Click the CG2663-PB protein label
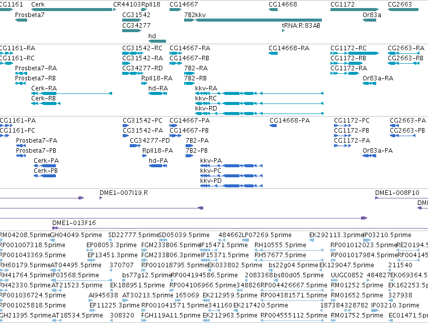The image size is (428, 323). 407,131
